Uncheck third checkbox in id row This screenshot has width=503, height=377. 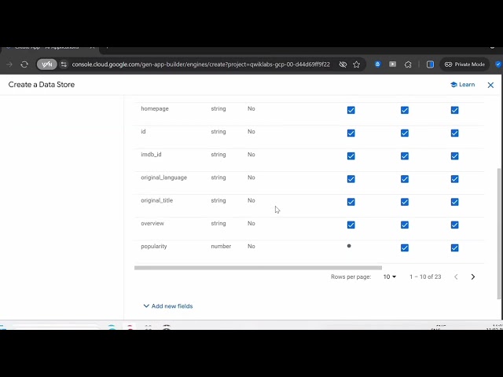[x=454, y=133]
